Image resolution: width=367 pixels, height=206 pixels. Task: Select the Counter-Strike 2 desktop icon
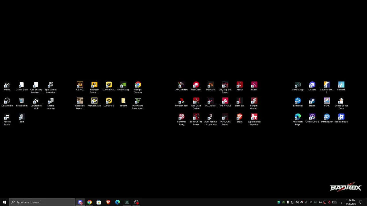point(327,88)
